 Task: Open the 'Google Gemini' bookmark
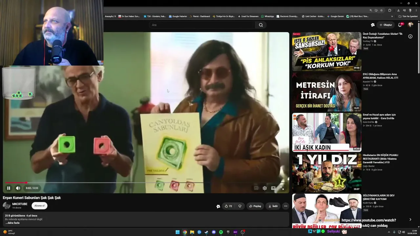(335, 16)
